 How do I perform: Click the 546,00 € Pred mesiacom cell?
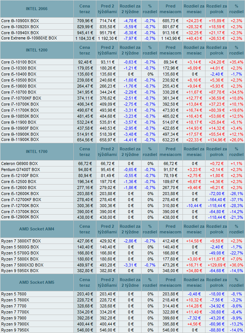point(170,330)
